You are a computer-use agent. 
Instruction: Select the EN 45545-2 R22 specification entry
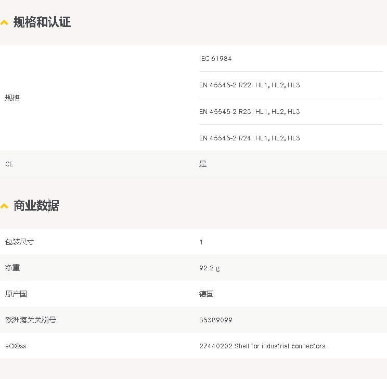[x=250, y=85]
